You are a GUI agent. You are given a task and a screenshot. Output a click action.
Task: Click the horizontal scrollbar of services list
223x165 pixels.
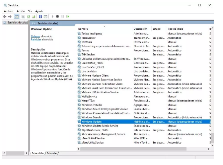[134, 149]
